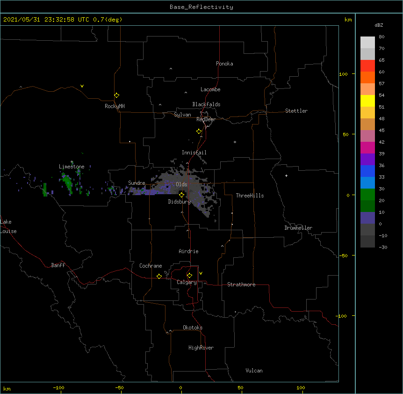Click the Airdrie label
Viewport: 403px width, 394px height.
pyautogui.click(x=189, y=251)
